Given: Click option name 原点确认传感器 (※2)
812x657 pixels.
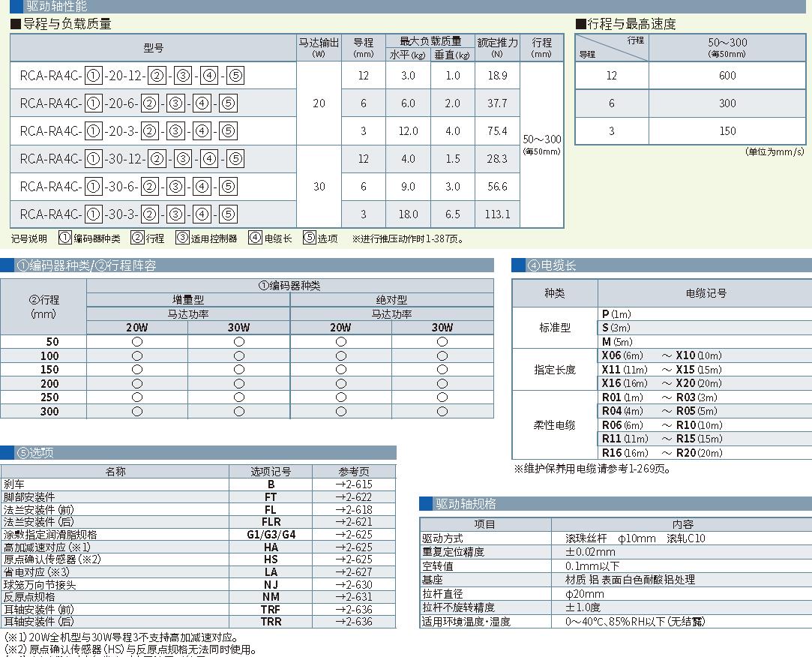Looking at the screenshot, I should point(52,559).
